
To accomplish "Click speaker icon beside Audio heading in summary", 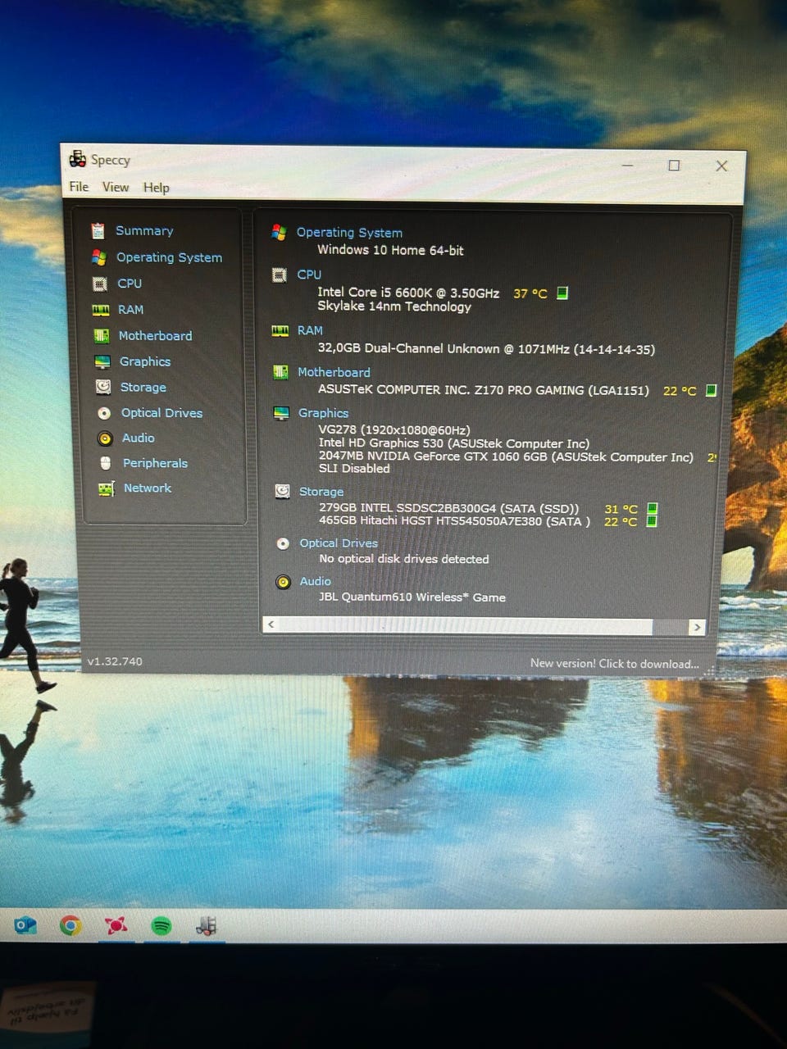I will (x=284, y=582).
